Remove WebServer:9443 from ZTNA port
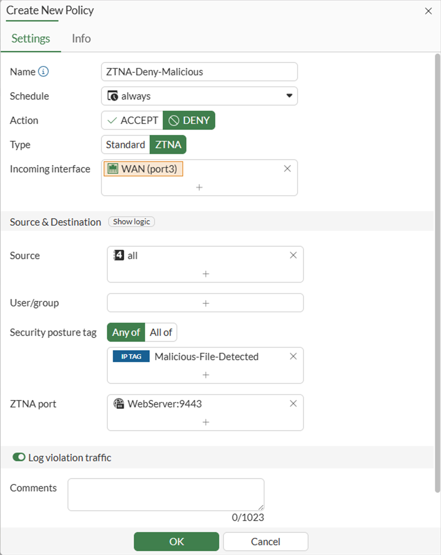This screenshot has width=441, height=555. (293, 403)
